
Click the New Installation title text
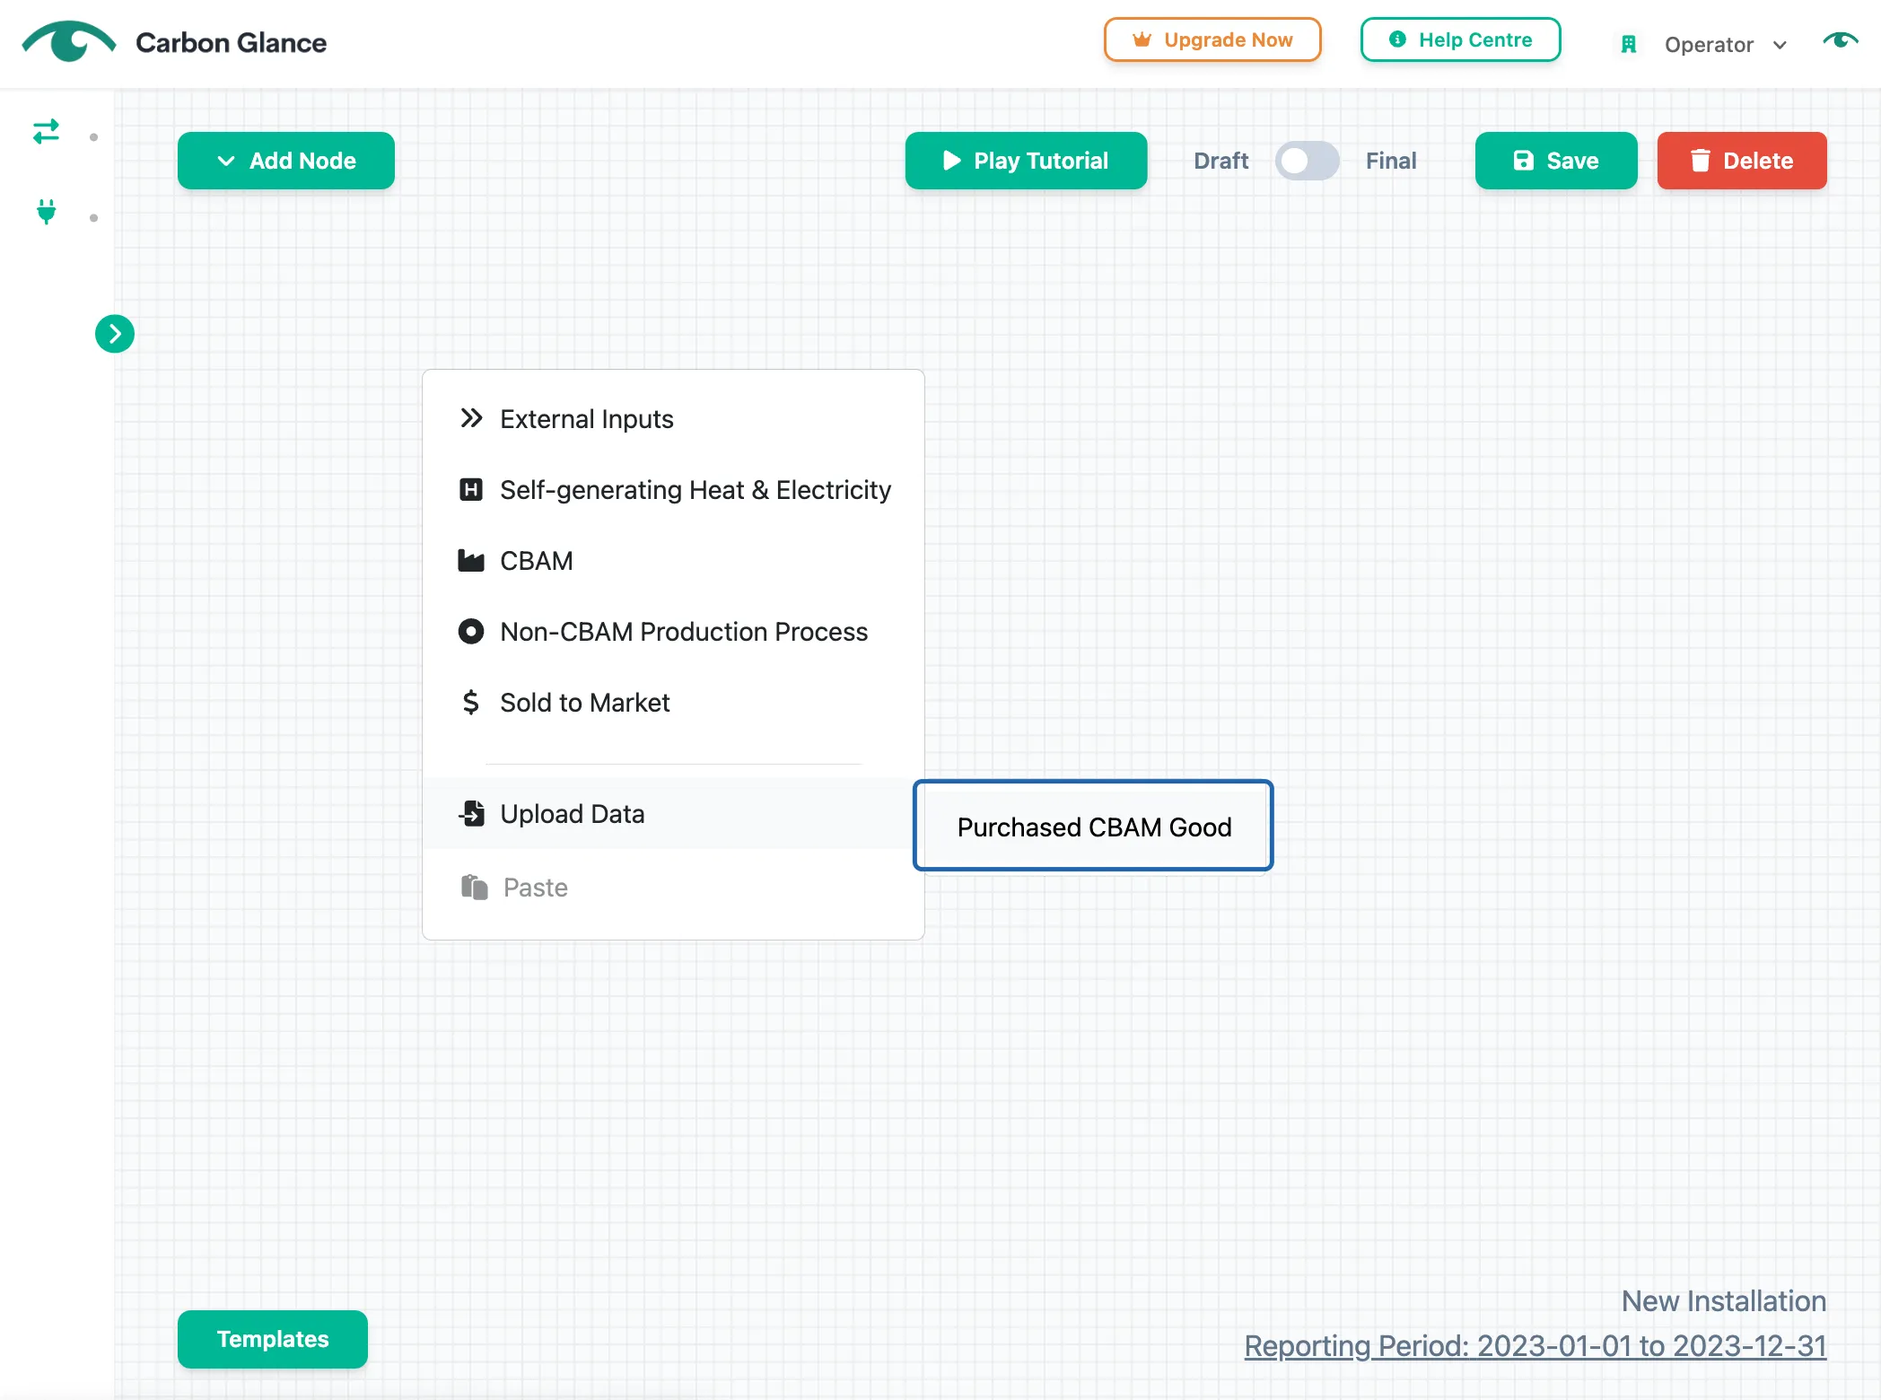pyautogui.click(x=1724, y=1301)
